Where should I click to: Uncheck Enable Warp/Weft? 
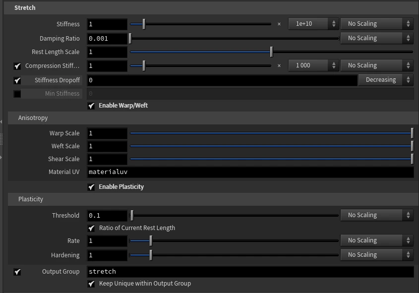pyautogui.click(x=91, y=106)
